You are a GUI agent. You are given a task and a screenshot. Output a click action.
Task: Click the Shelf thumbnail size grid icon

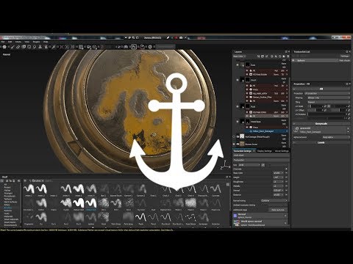click(228, 184)
